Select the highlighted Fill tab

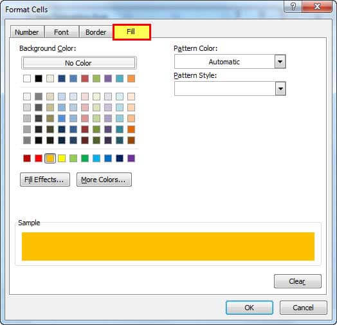[132, 32]
